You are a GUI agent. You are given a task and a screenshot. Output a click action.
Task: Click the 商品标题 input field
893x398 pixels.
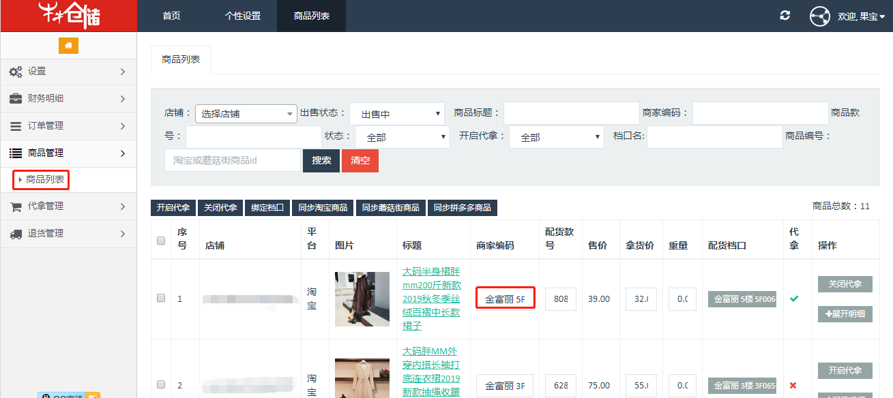(x=572, y=113)
